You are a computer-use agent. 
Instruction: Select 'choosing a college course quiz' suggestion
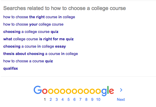click(x=31, y=32)
